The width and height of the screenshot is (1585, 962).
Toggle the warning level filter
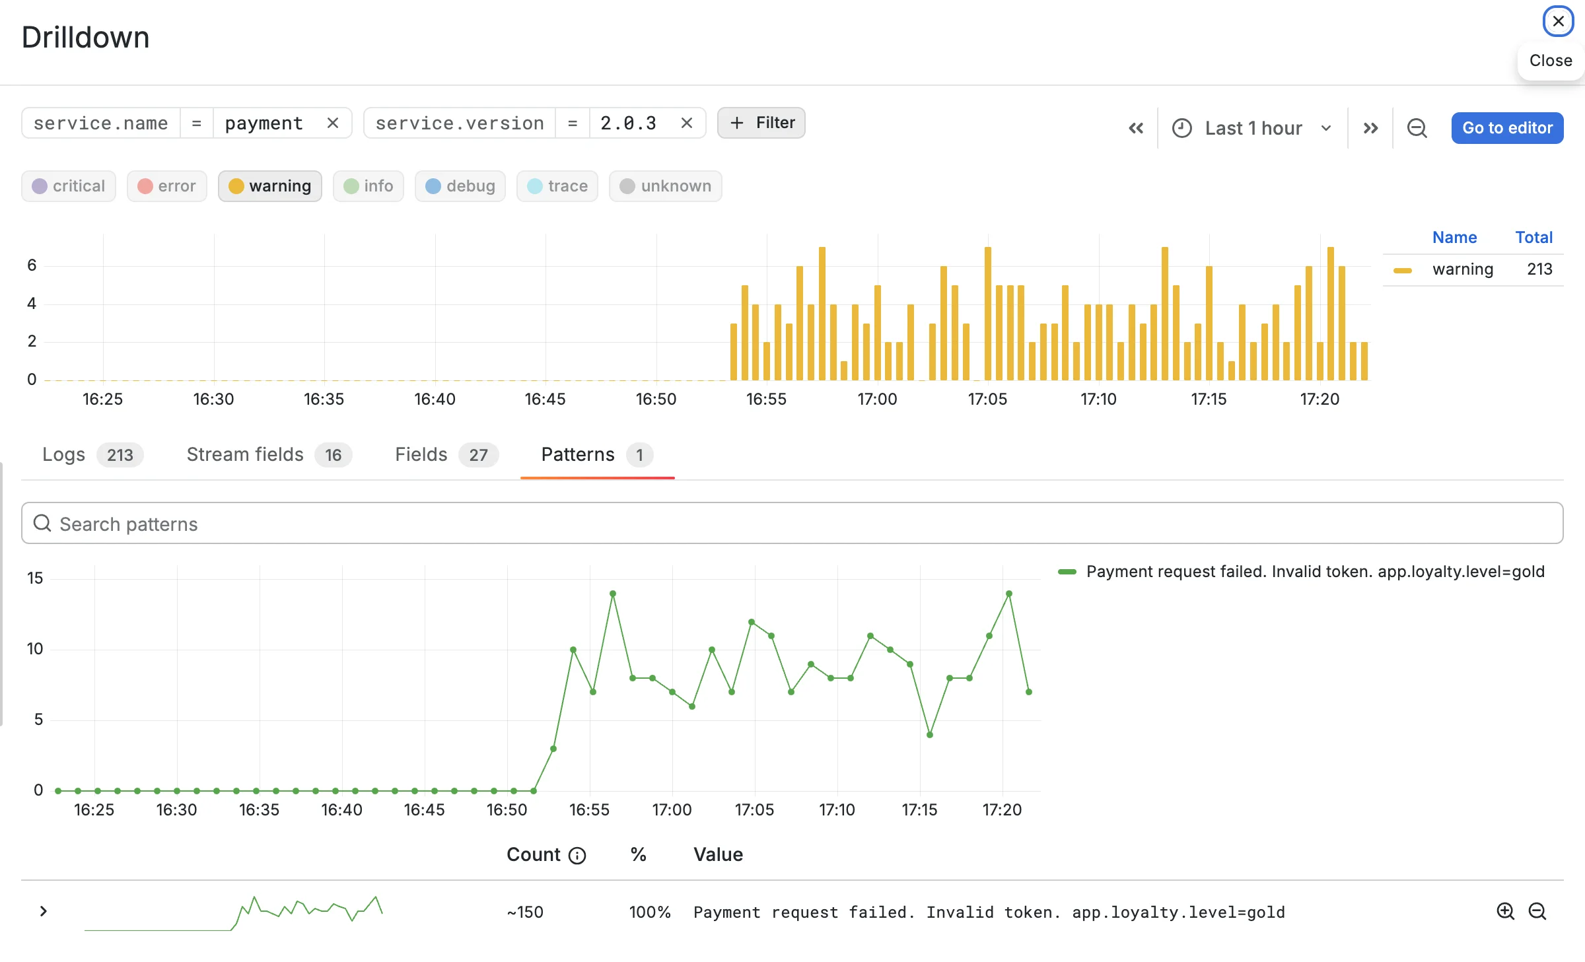click(x=270, y=186)
